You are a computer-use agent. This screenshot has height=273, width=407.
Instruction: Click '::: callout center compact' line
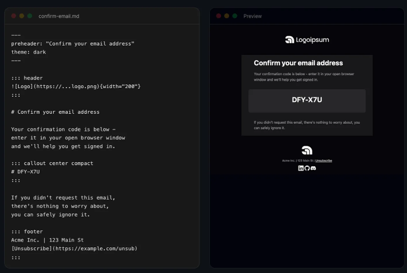point(52,163)
